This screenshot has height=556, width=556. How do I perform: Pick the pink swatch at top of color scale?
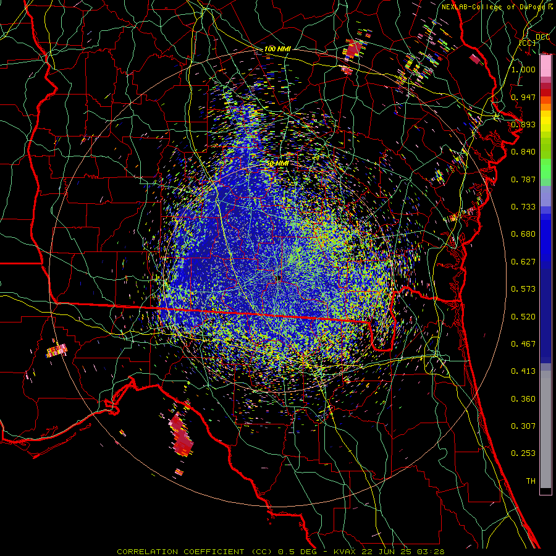(x=545, y=66)
